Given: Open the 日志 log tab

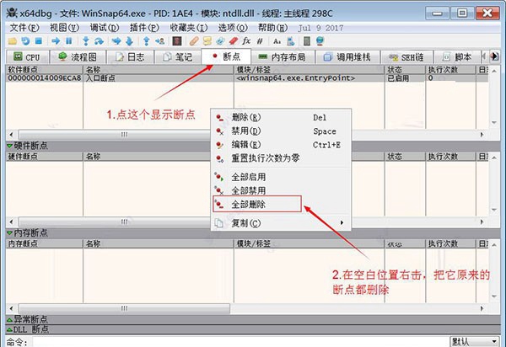Looking at the screenshot, I should click(x=130, y=57).
